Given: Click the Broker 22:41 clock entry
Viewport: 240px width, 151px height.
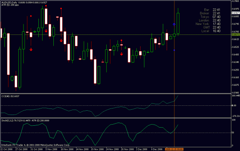Looking at the screenshot, I should click(x=210, y=13).
